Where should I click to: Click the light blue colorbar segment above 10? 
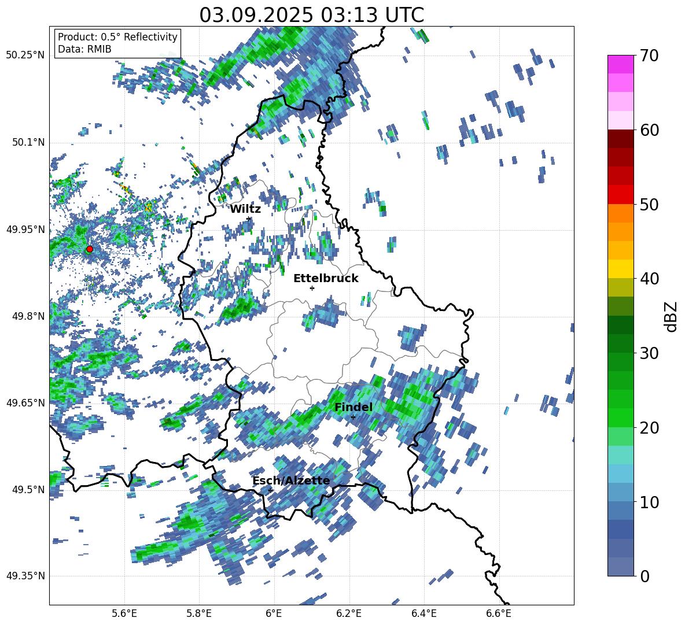coord(620,493)
